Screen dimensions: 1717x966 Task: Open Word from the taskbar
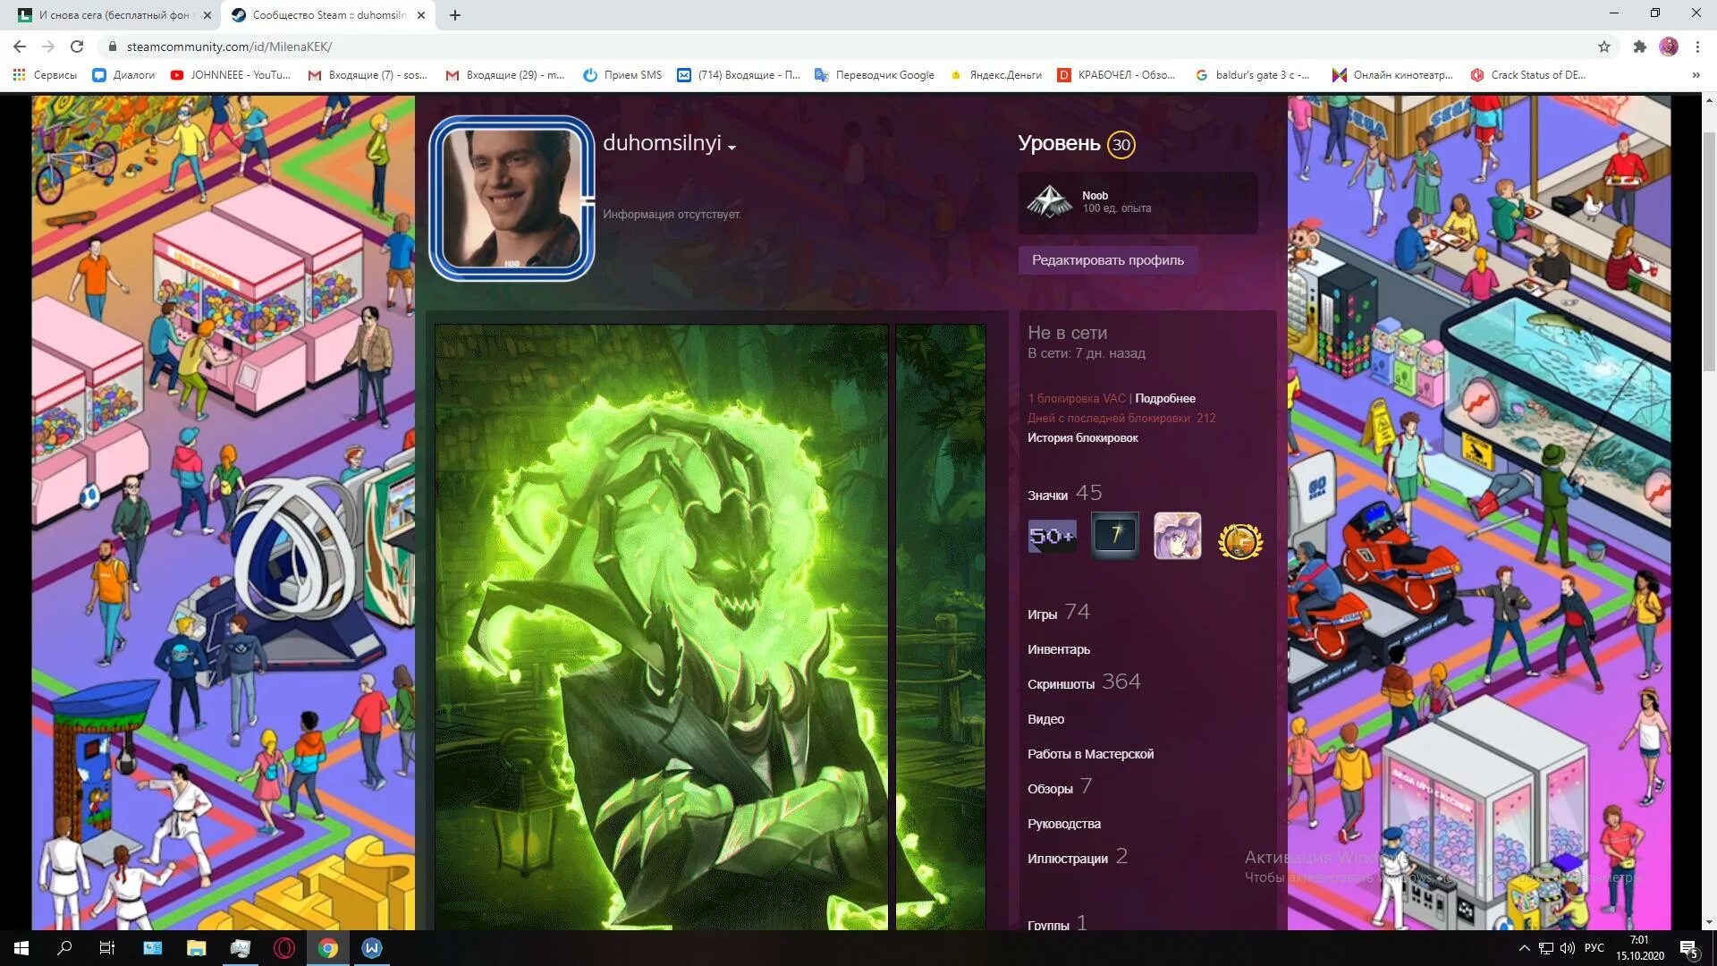click(372, 948)
